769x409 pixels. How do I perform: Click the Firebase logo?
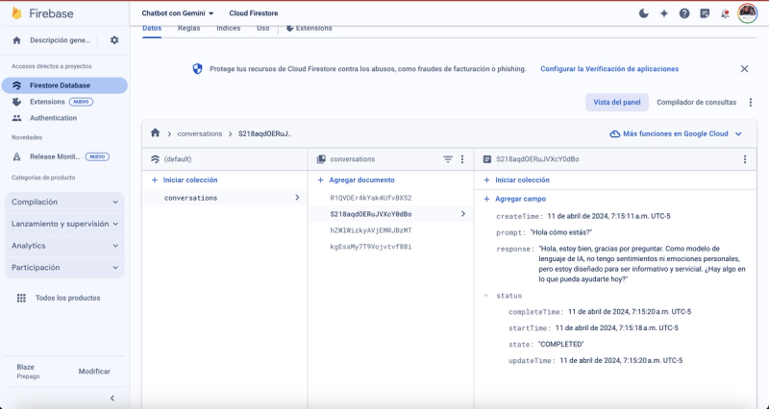[42, 13]
